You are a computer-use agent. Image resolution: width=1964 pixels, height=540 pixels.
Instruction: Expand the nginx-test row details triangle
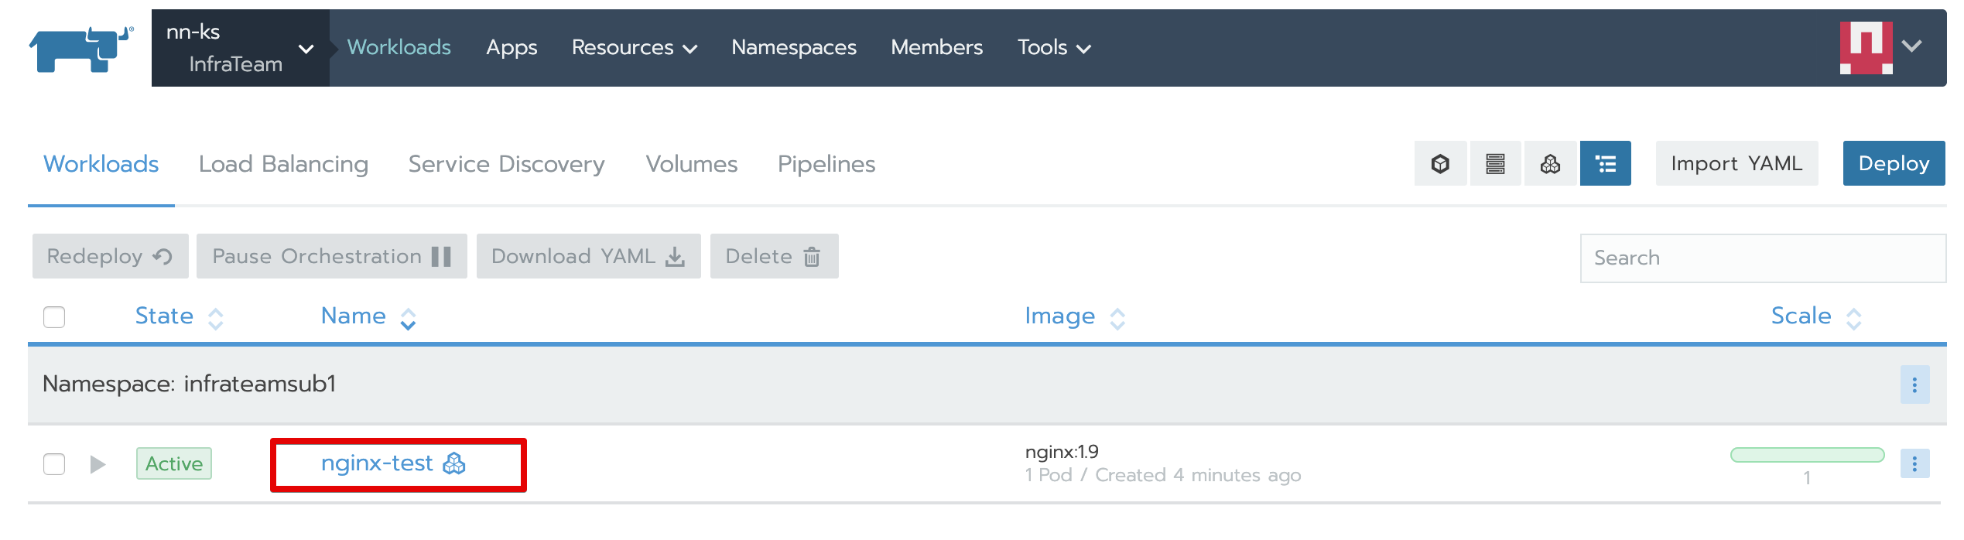tap(98, 464)
